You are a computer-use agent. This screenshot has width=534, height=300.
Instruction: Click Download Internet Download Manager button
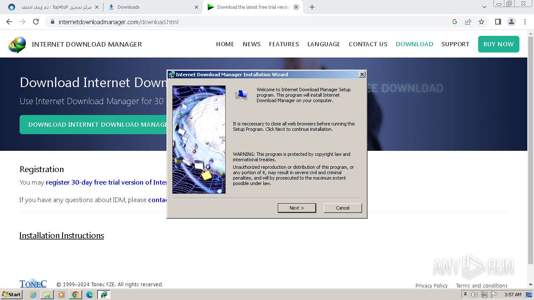click(x=93, y=125)
